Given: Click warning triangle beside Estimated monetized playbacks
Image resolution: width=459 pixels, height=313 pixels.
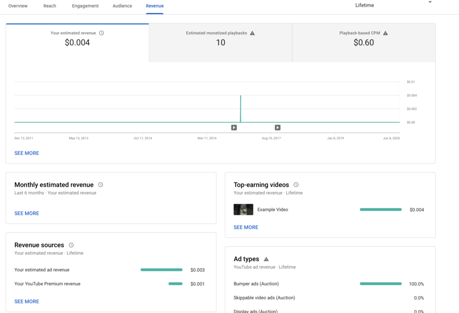Looking at the screenshot, I should coord(252,33).
